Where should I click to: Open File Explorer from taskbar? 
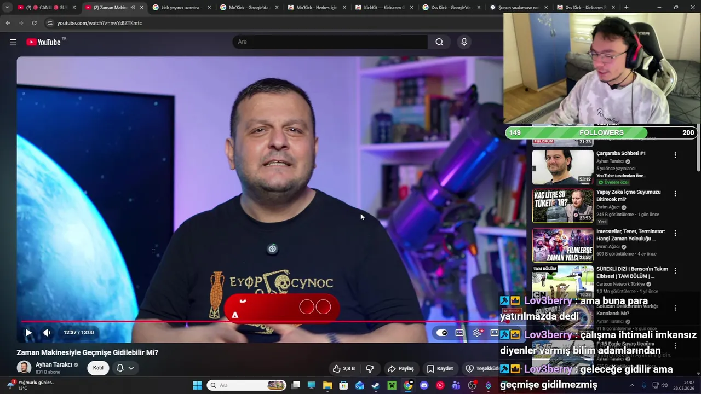pos(327,385)
